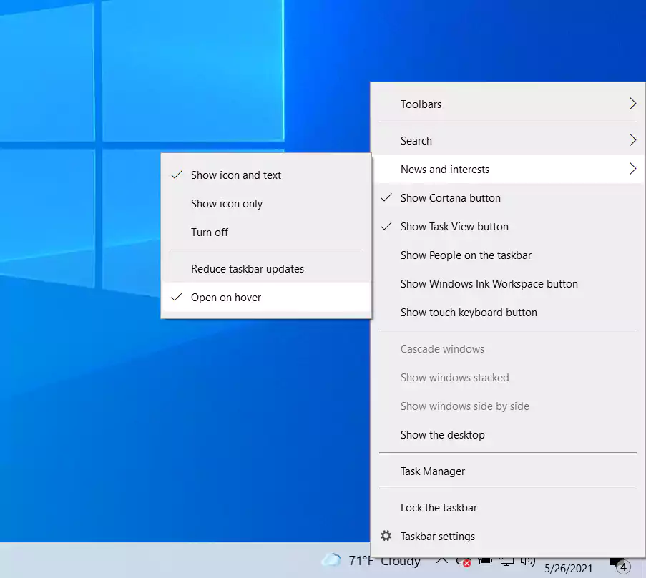This screenshot has height=578, width=646.
Task: Click the 71°F temperature text on the taskbar
Action: pyautogui.click(x=361, y=561)
